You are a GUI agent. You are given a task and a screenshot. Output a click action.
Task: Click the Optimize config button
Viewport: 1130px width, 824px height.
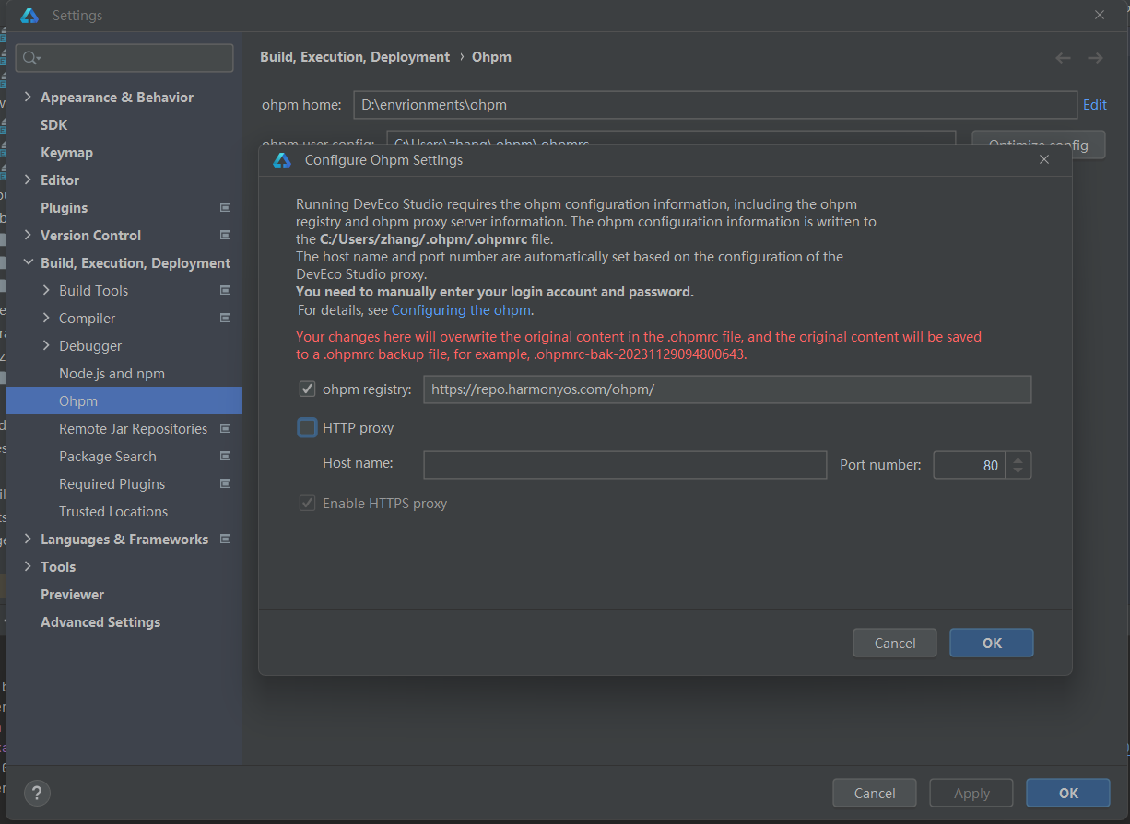(x=1039, y=145)
